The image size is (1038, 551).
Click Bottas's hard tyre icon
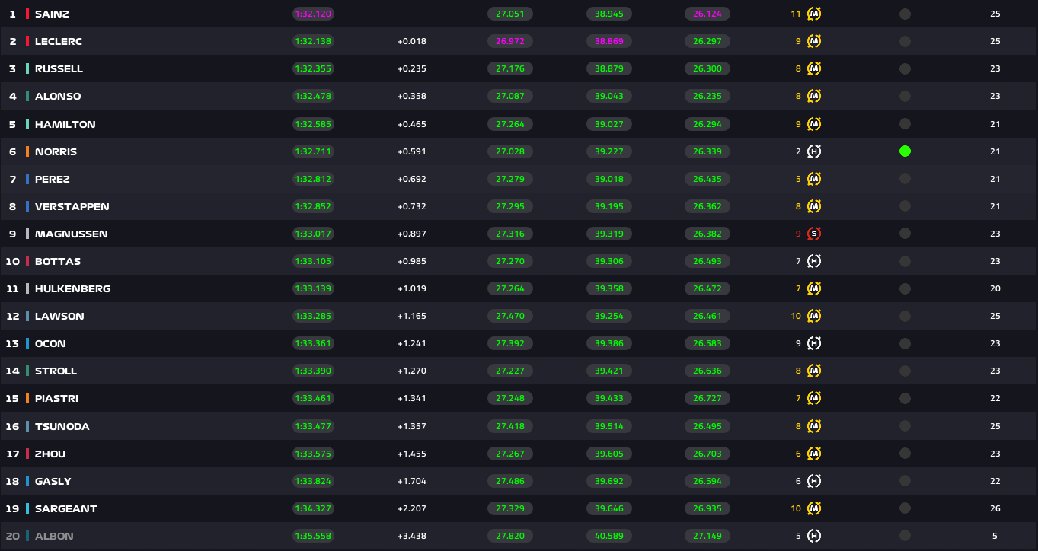point(814,261)
